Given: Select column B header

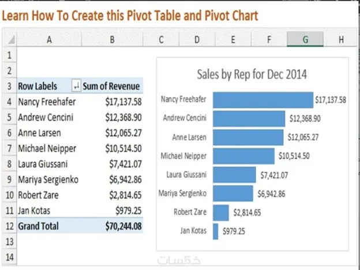Looking at the screenshot, I should (112, 39).
